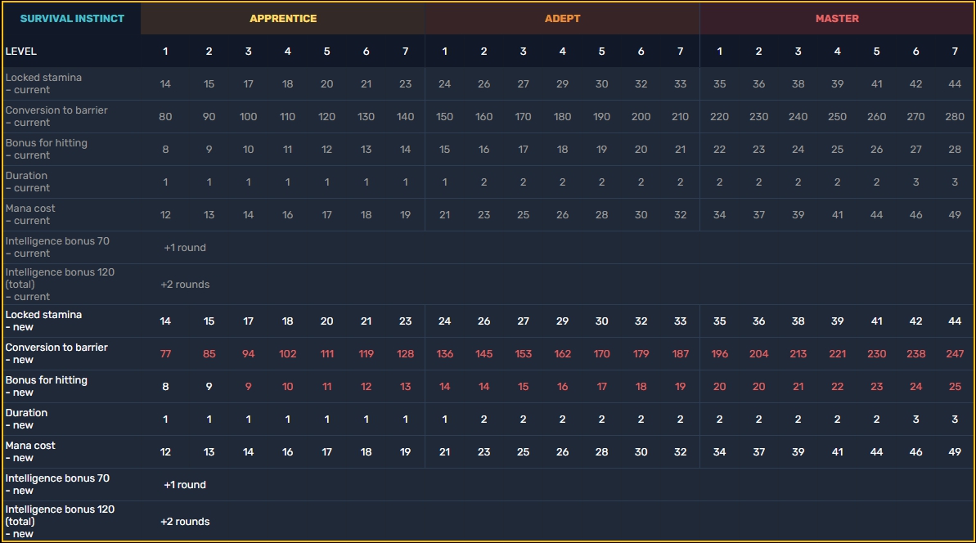Click new bonus for hitting value 25
Viewport: 976px width, 543px height.
955,387
